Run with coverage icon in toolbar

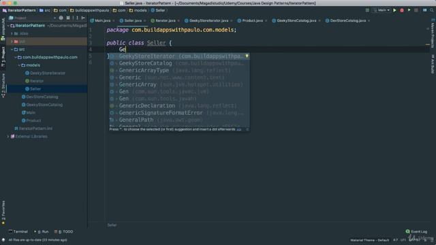tap(409, 10)
